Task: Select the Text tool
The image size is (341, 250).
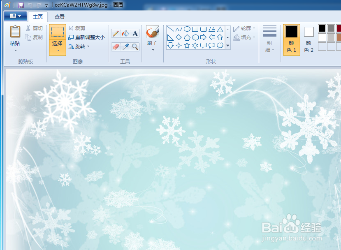Action: click(x=135, y=33)
